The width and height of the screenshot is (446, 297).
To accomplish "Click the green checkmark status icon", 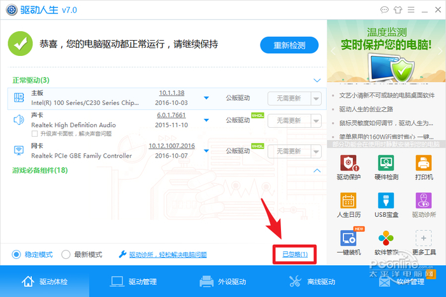I will (20, 43).
